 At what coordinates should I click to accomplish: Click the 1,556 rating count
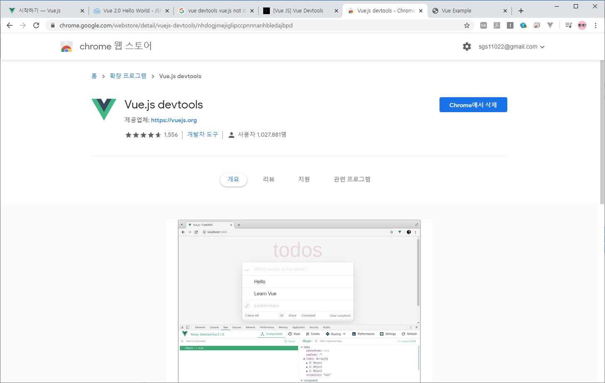[171, 135]
